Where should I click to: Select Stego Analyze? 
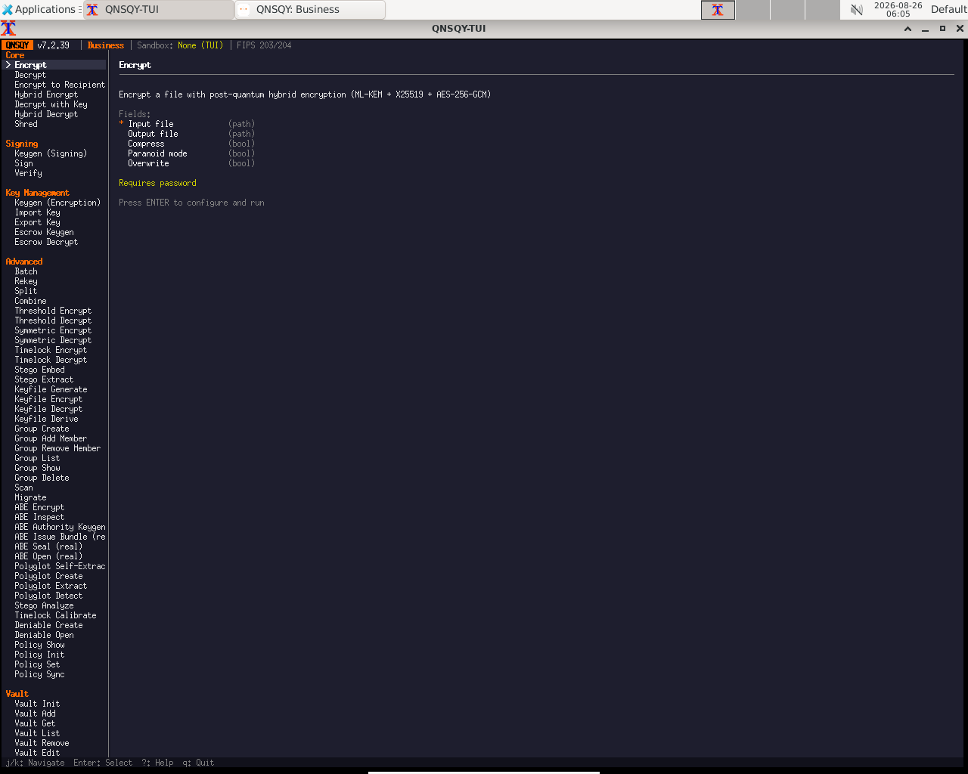tap(44, 605)
